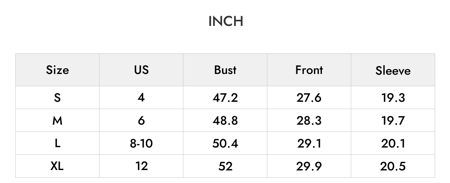Viewport: 450px width, 183px height.
Task: Select the M size row label
Action: 58,120
